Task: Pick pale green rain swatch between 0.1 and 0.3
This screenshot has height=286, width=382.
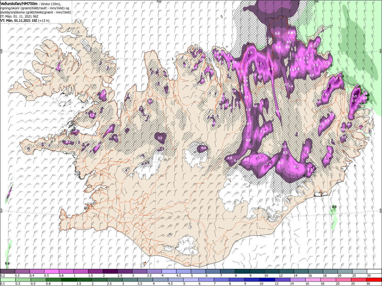Action: coord(8,280)
